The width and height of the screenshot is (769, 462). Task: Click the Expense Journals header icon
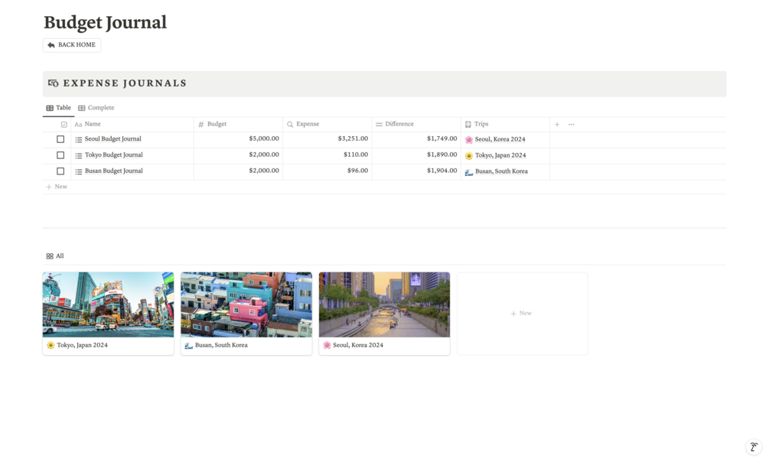point(54,83)
